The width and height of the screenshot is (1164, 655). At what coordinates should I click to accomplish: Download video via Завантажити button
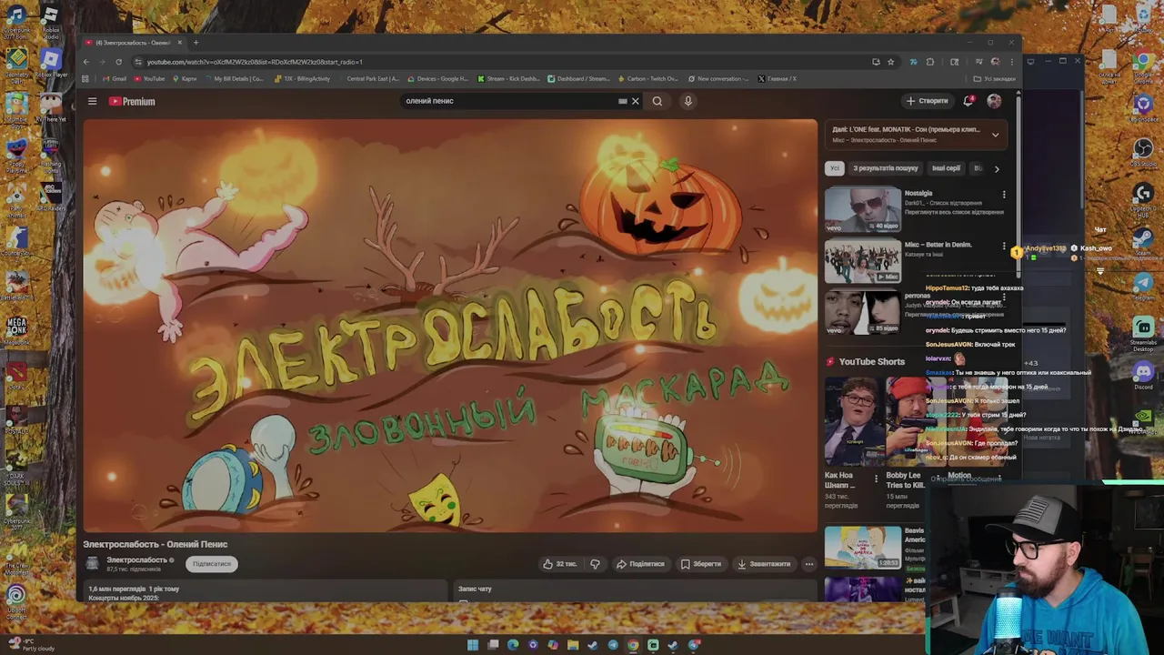764,564
